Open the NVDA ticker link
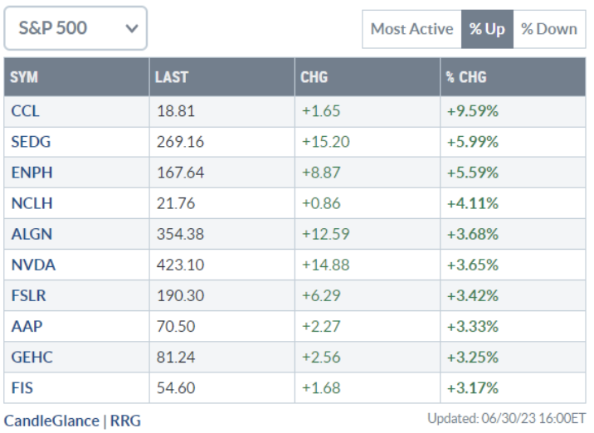The image size is (594, 433). (x=31, y=265)
